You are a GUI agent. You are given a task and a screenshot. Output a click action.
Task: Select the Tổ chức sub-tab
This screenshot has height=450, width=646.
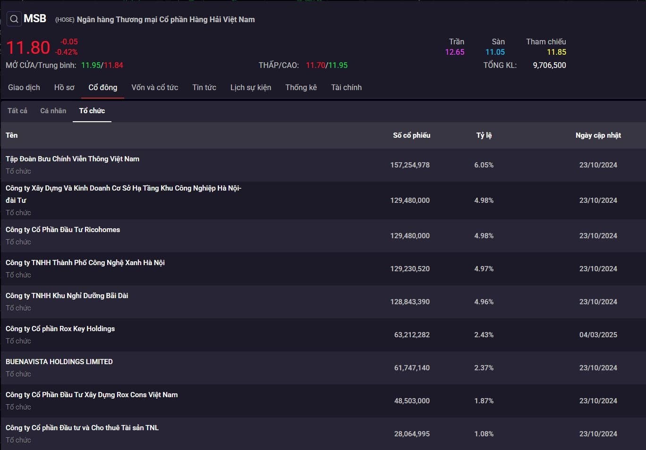[x=92, y=110]
